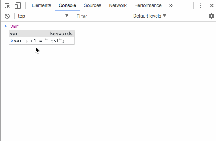216x141 pixels.
Task: Expand the Default levels dropdown
Action: (150, 16)
